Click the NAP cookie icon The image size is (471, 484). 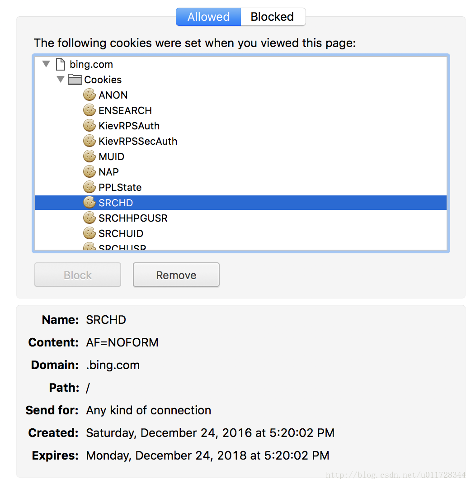[x=89, y=171]
